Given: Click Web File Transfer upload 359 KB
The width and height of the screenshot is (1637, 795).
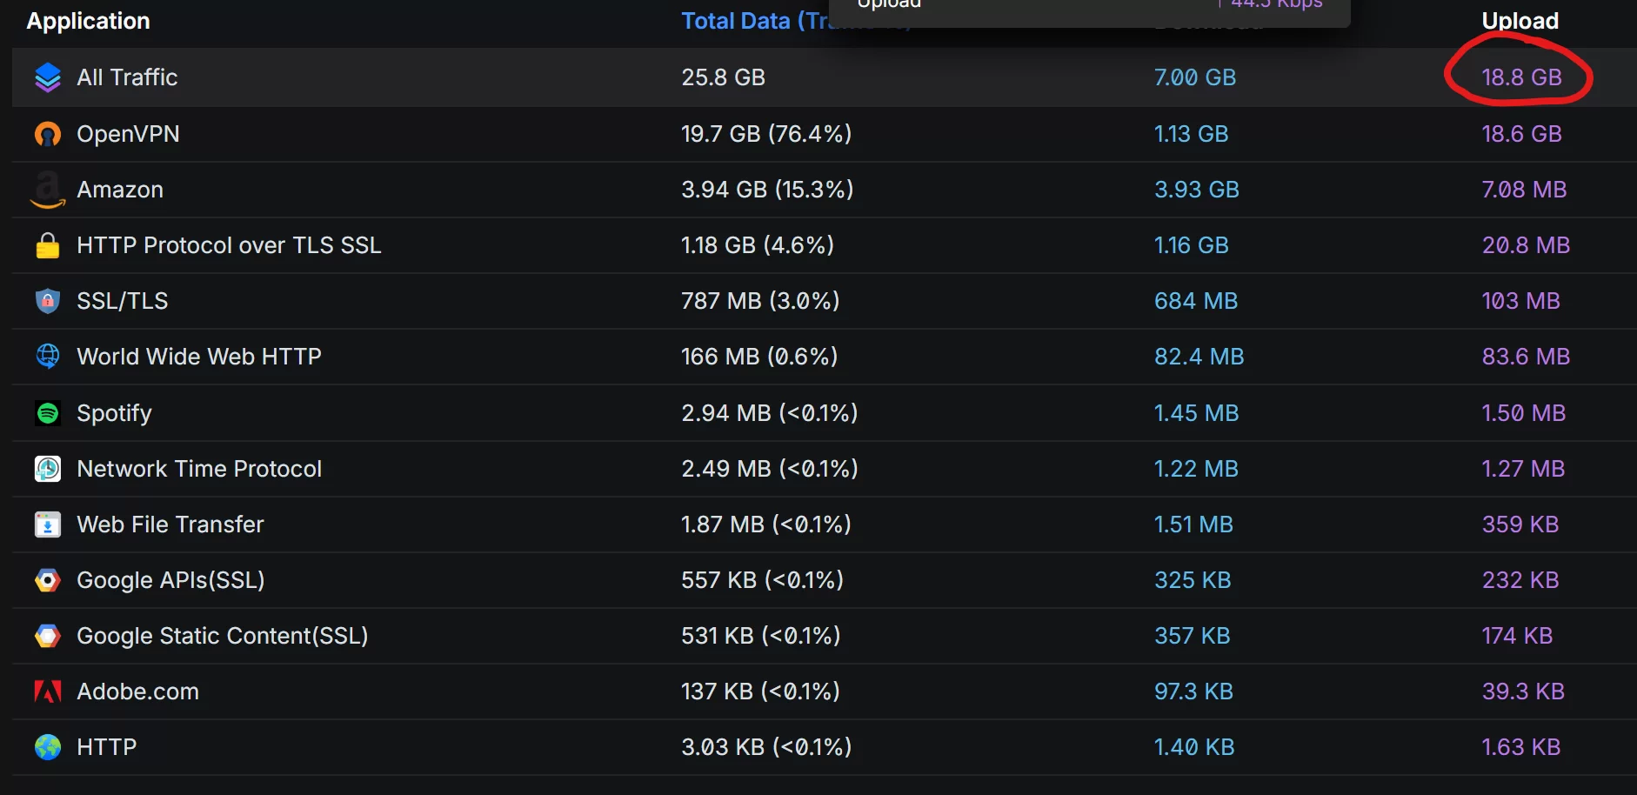Looking at the screenshot, I should click(x=1520, y=524).
